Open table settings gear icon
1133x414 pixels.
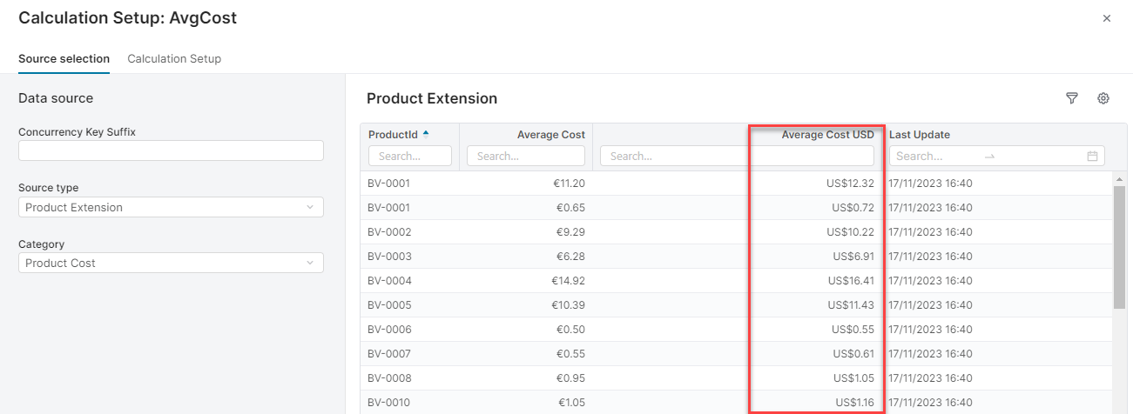click(x=1103, y=98)
